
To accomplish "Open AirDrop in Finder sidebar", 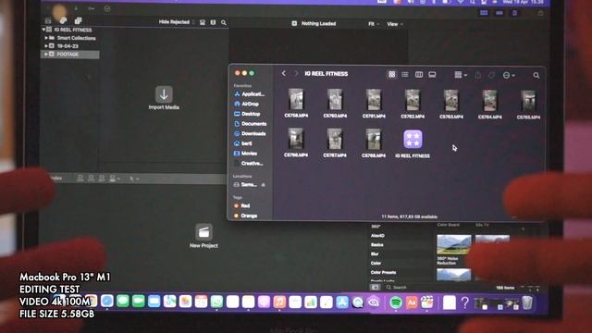I will pos(247,104).
